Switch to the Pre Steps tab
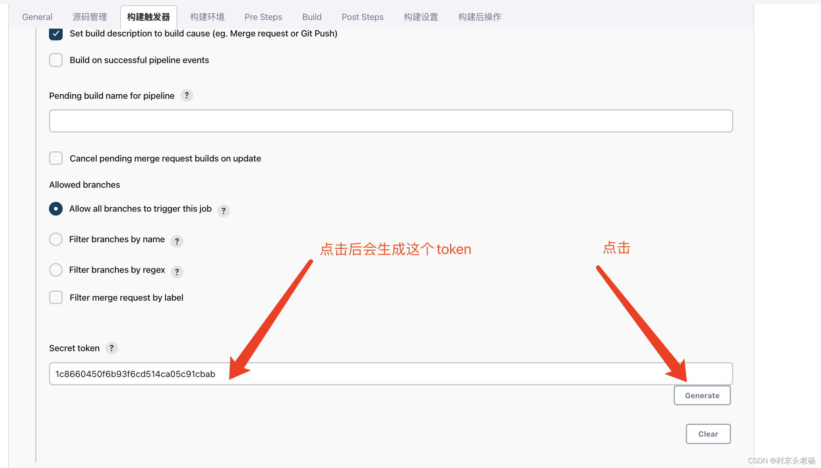This screenshot has width=821, height=468. (263, 17)
